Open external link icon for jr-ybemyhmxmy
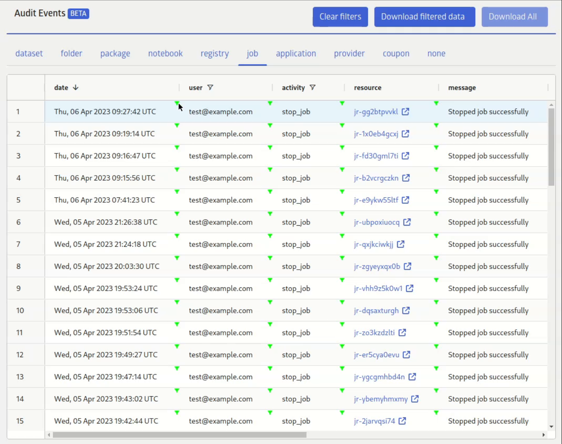 pyautogui.click(x=415, y=399)
